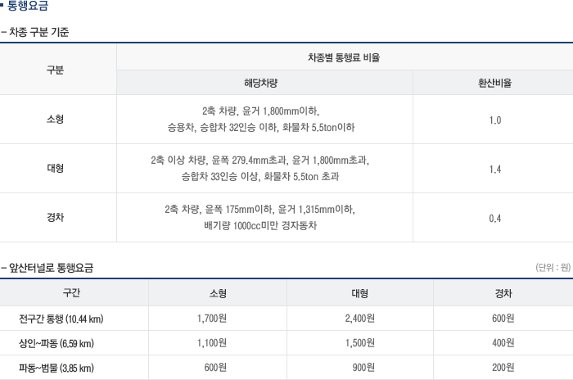Screen dimensions: 573x380
Task: Select the 1.4 conversion ratio cell
Action: pyautogui.click(x=495, y=169)
